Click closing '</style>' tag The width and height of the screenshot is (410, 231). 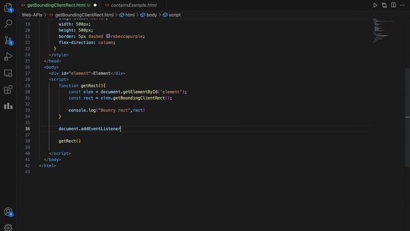[x=58, y=55]
